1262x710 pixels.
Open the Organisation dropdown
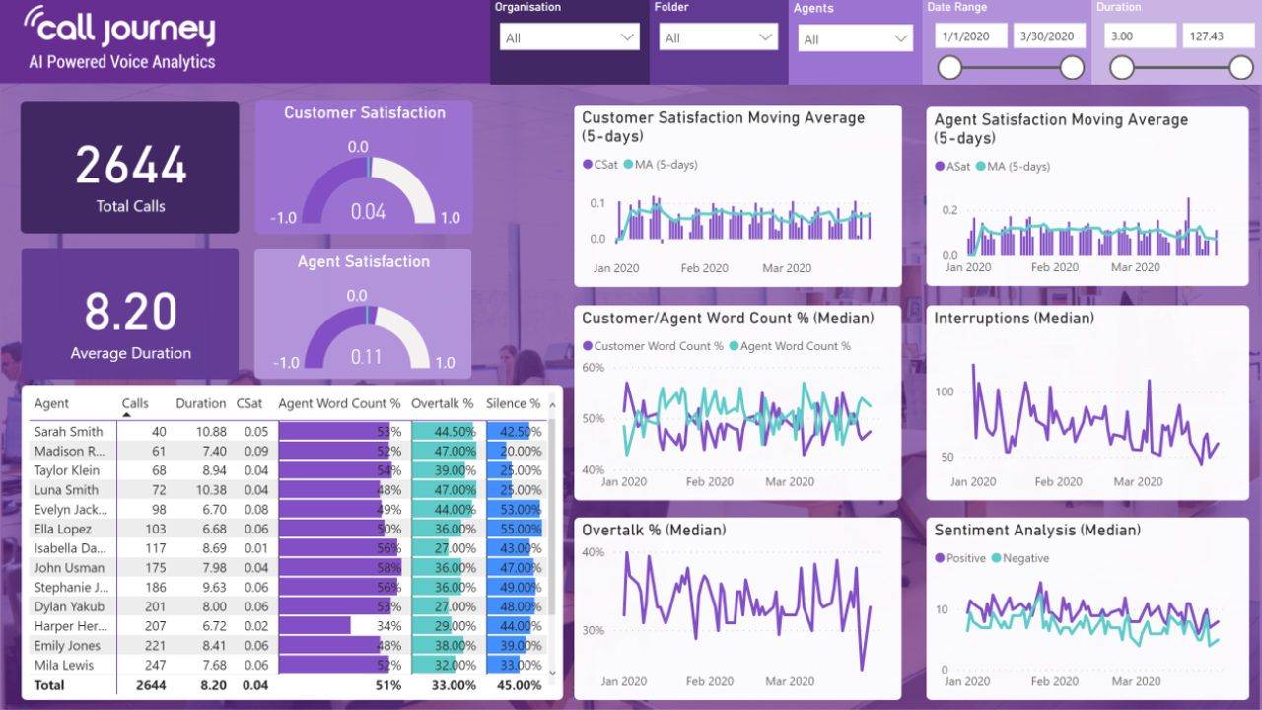[x=570, y=37]
